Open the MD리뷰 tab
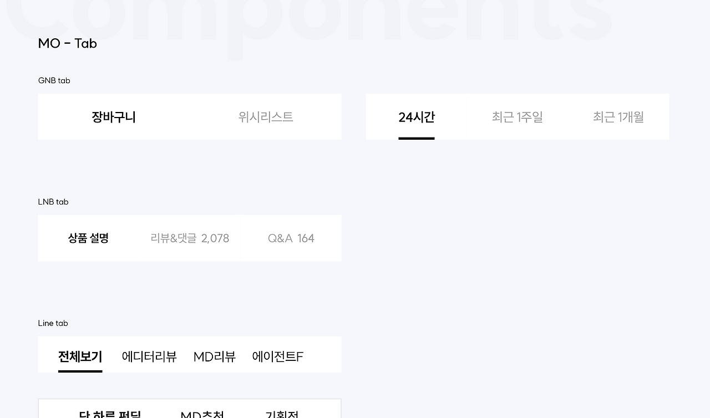Screen dimensions: 710x418 [214, 356]
